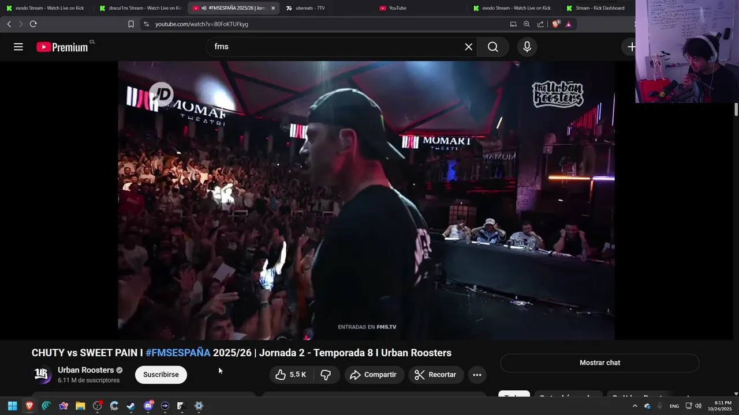The height and width of the screenshot is (415, 739).
Task: Open OBS Studio from the taskbar
Action: 97,406
